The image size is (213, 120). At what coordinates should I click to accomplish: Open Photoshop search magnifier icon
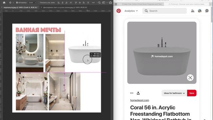(100, 3)
